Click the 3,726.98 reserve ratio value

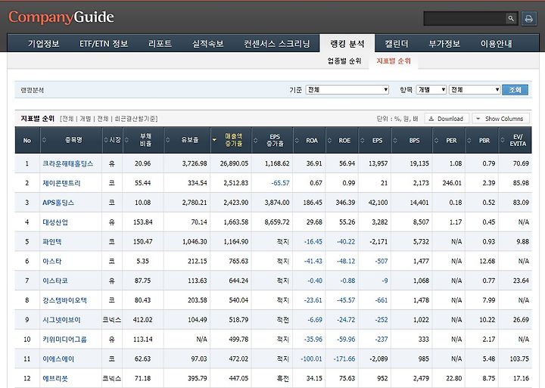coord(195,163)
